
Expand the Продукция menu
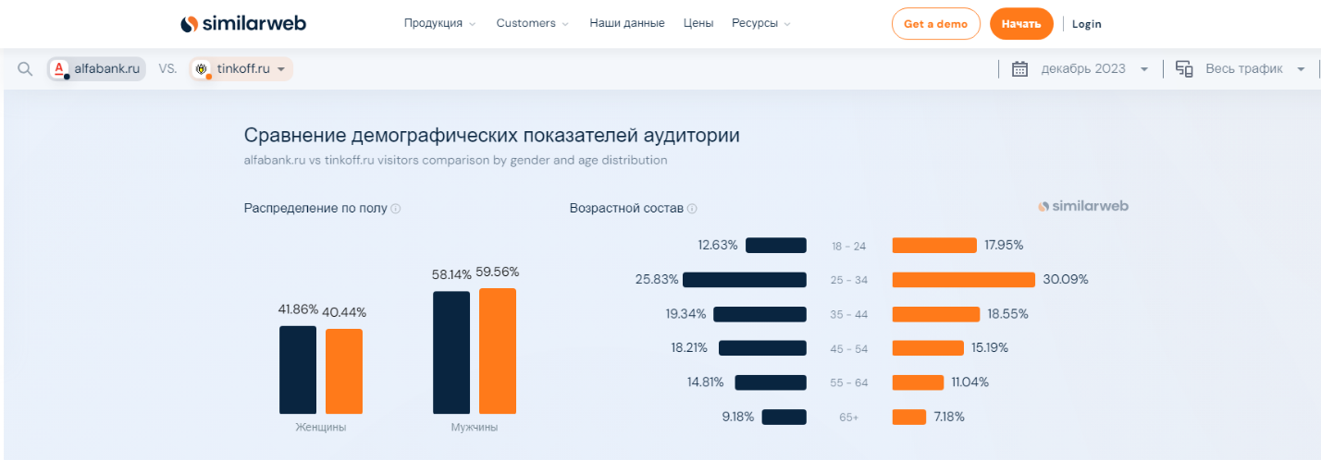coord(440,23)
